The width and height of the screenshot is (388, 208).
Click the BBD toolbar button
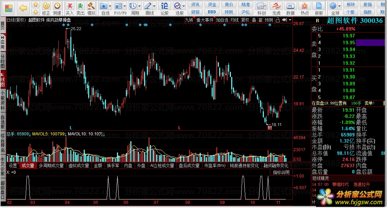tap(212, 12)
